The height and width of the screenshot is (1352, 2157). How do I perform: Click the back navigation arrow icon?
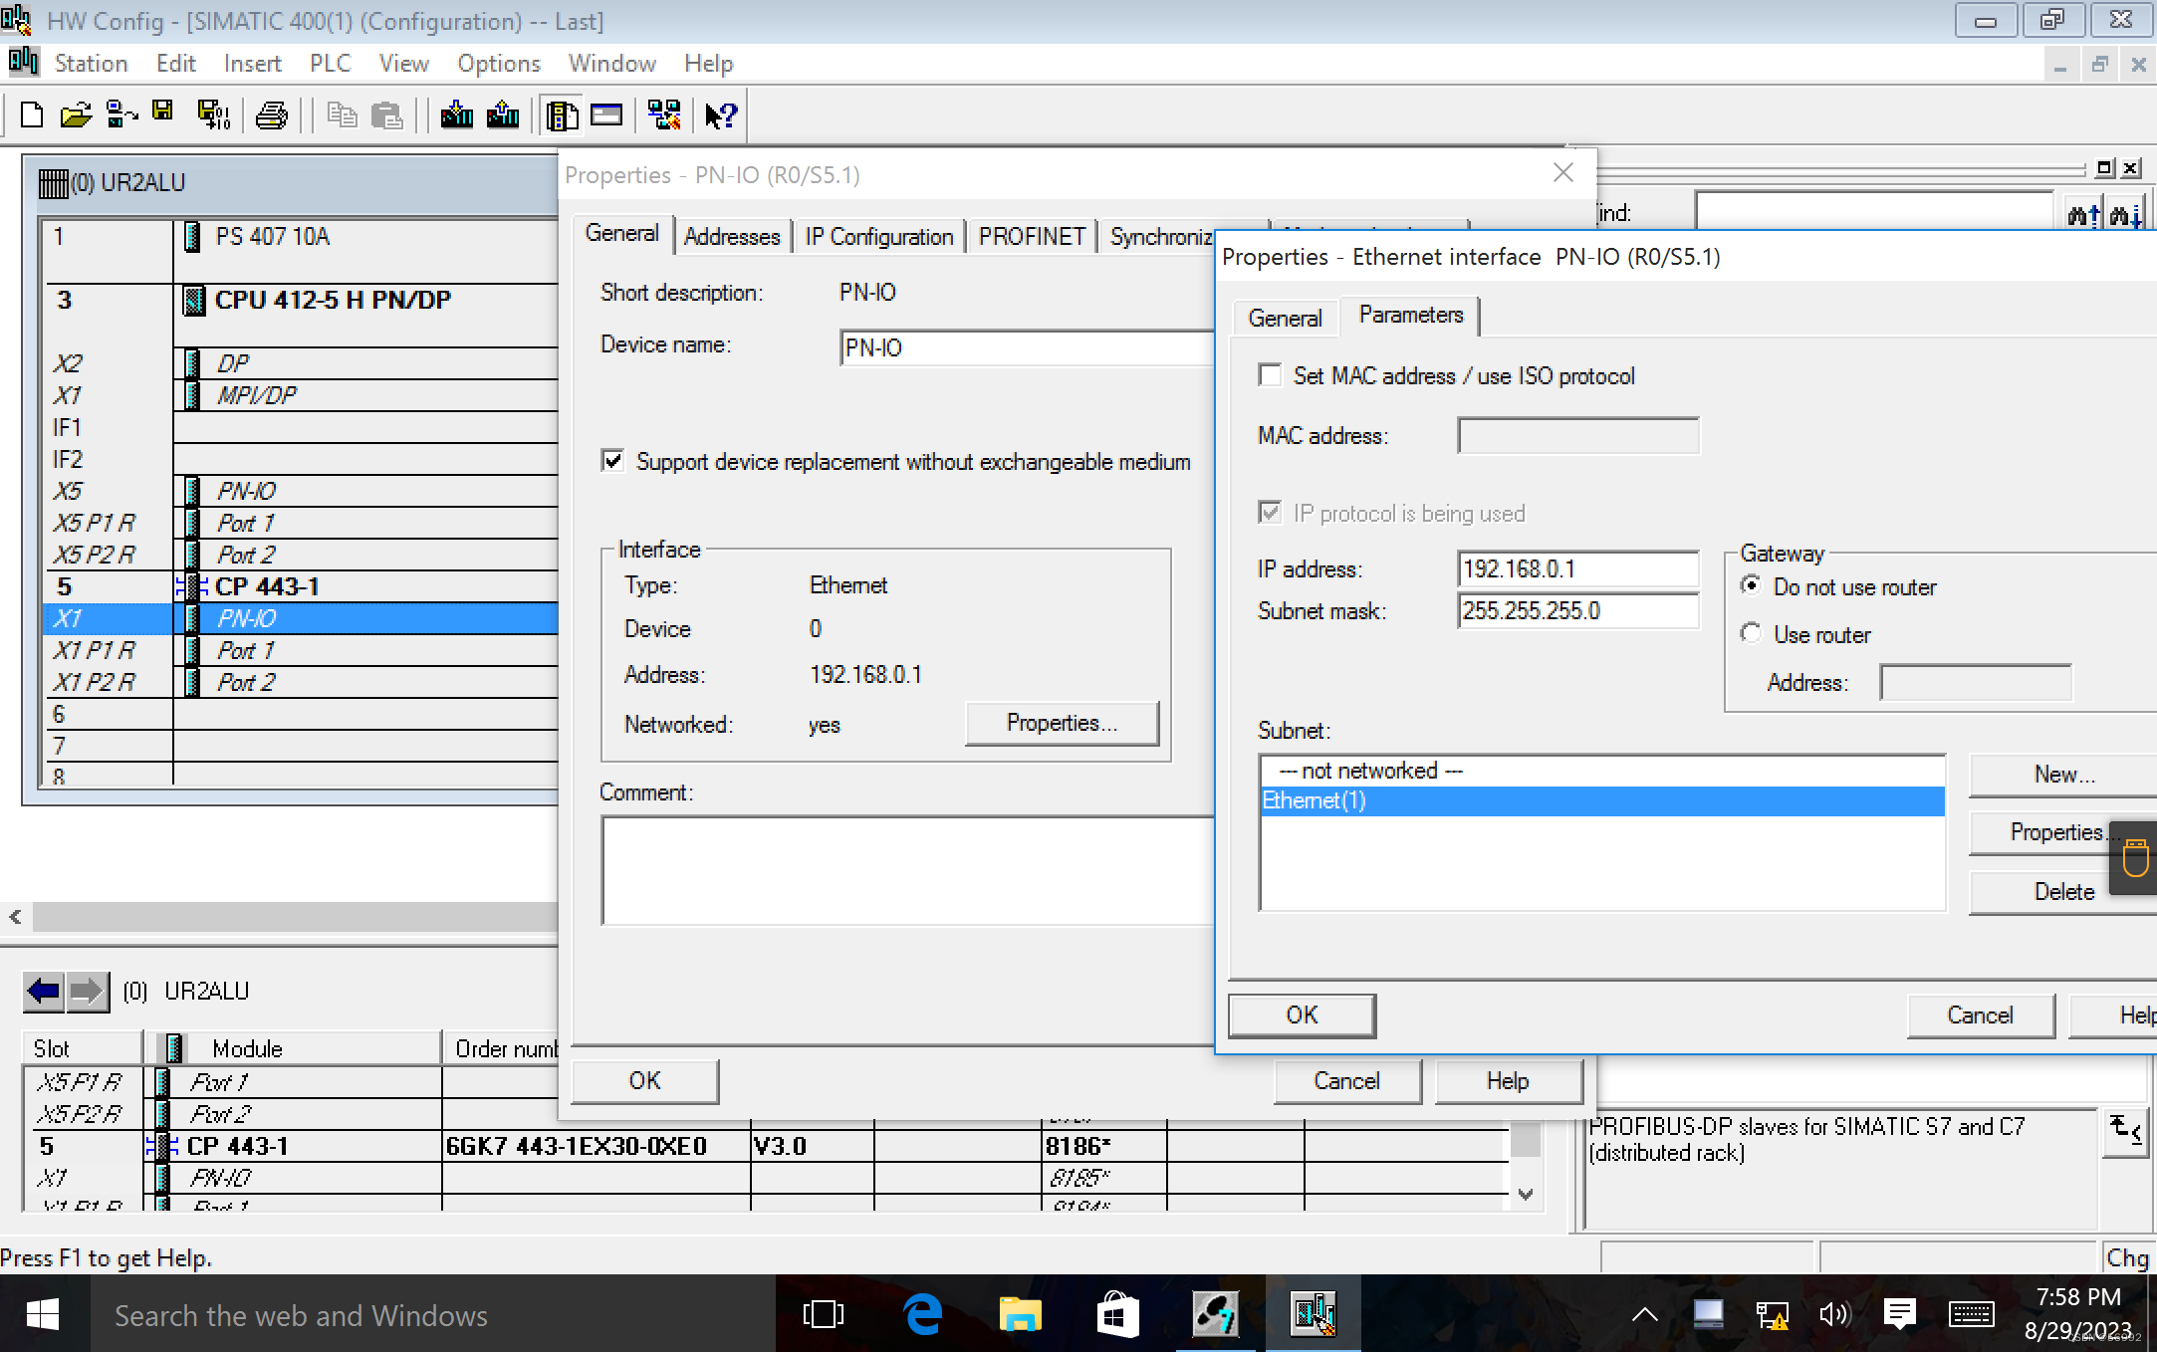[x=44, y=991]
